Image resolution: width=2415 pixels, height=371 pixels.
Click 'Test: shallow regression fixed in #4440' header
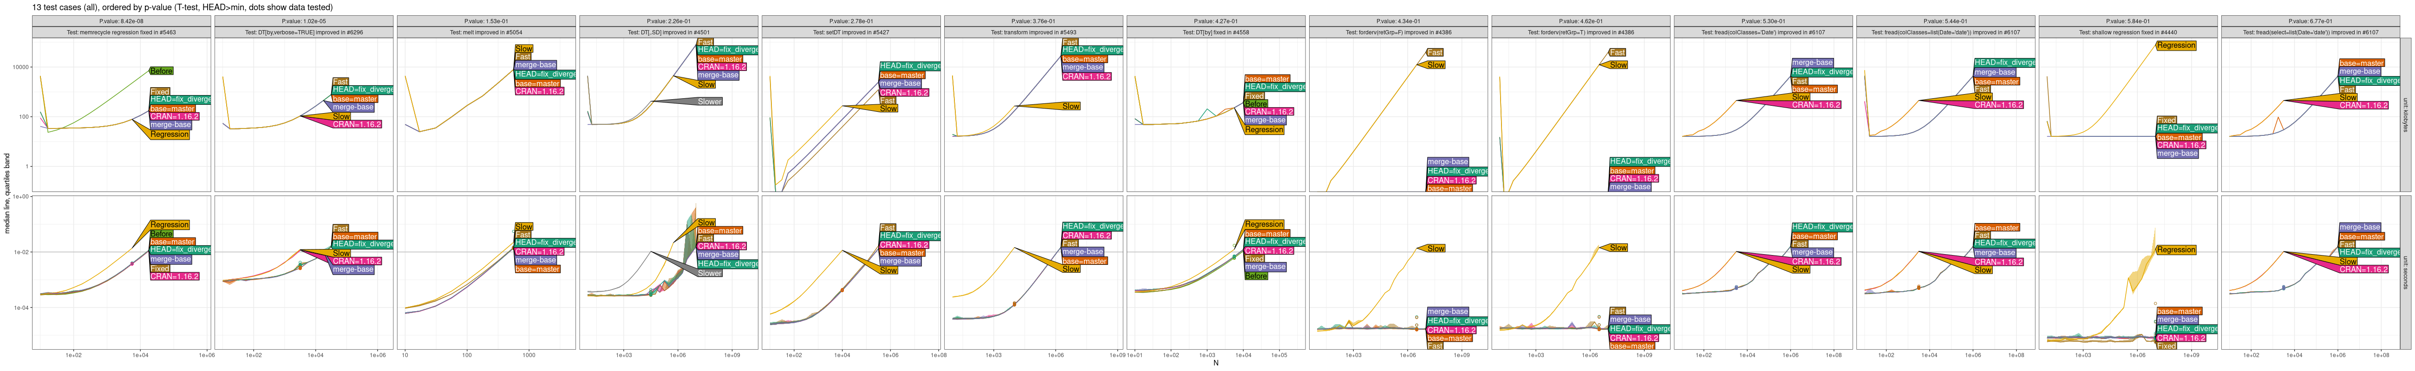2127,33
